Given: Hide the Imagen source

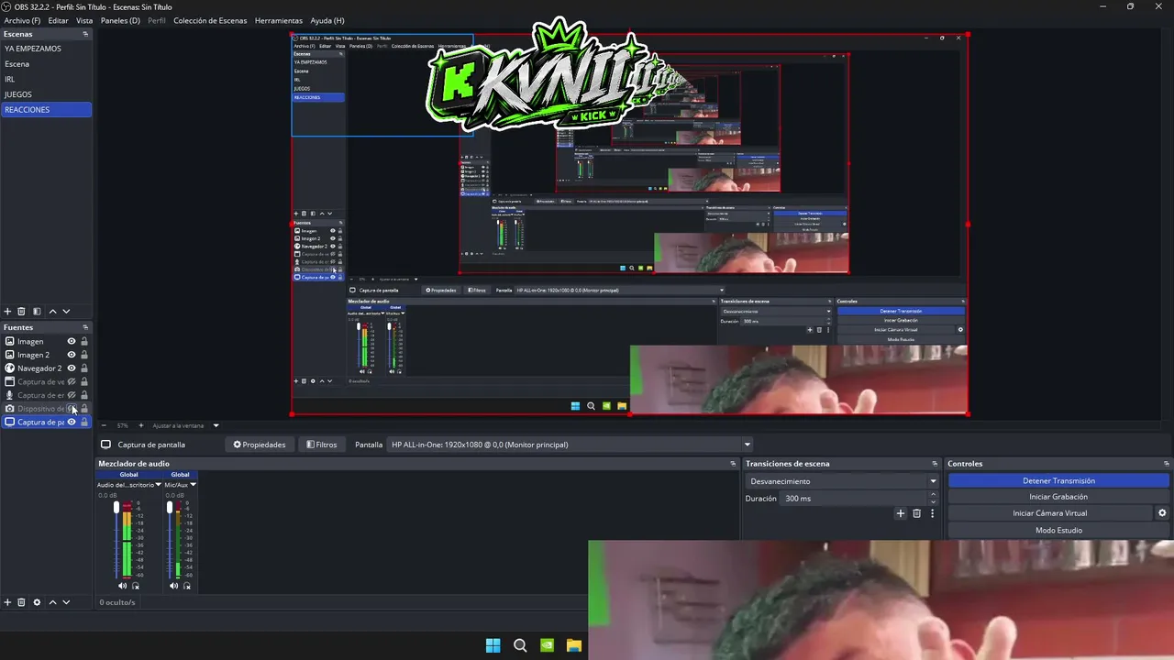Looking at the screenshot, I should (72, 341).
